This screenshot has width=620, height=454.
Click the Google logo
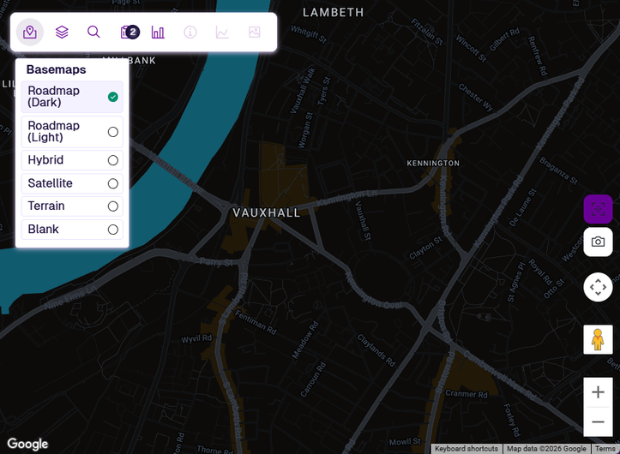point(27,444)
